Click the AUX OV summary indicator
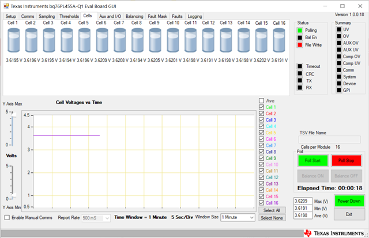 tap(339, 43)
